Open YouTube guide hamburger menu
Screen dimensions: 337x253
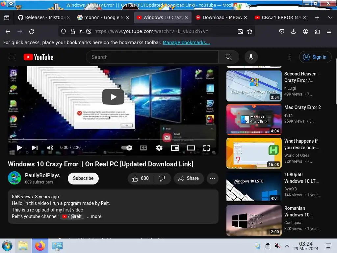(12, 57)
